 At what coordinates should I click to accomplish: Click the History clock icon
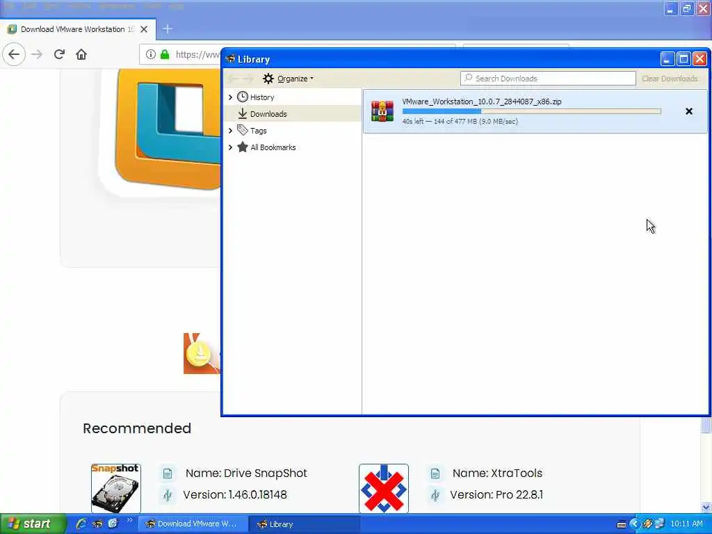[x=243, y=97]
